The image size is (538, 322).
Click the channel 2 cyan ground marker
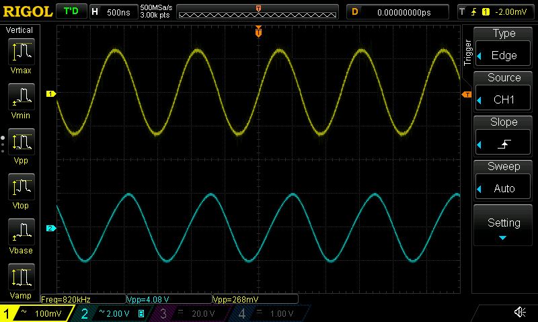(x=51, y=228)
